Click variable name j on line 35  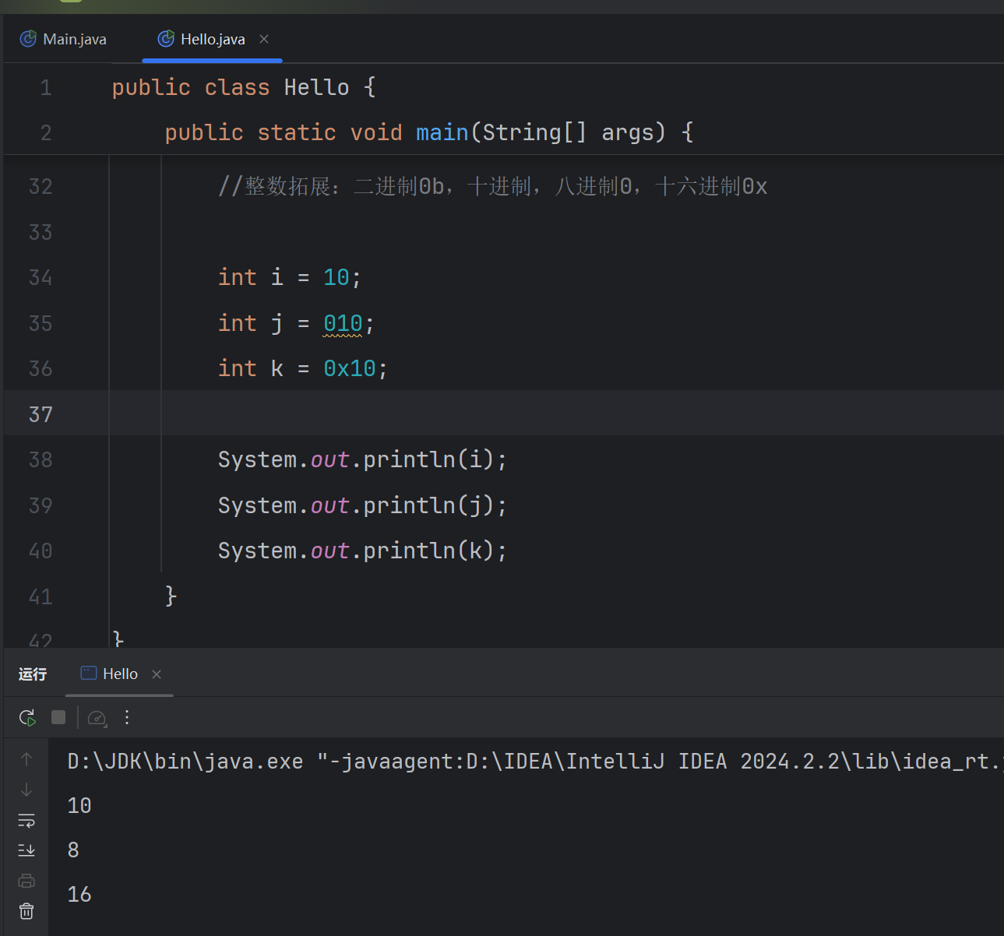pos(277,324)
